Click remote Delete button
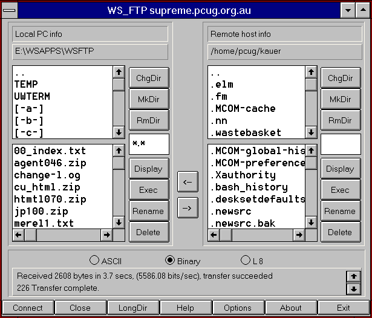Screen dimensions: 372x318 click(x=341, y=232)
